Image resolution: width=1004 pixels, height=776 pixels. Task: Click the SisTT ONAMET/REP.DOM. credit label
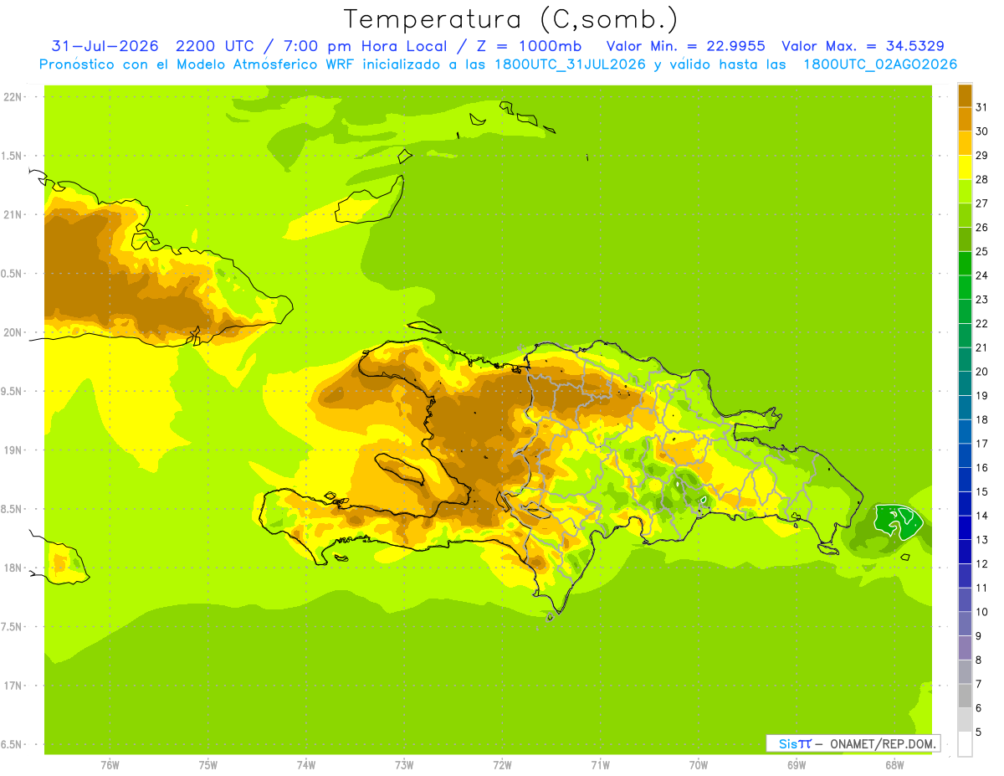point(853,743)
